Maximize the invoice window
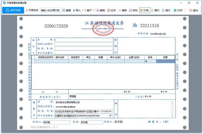Viewport: 203px width, 134px height. point(189,3)
